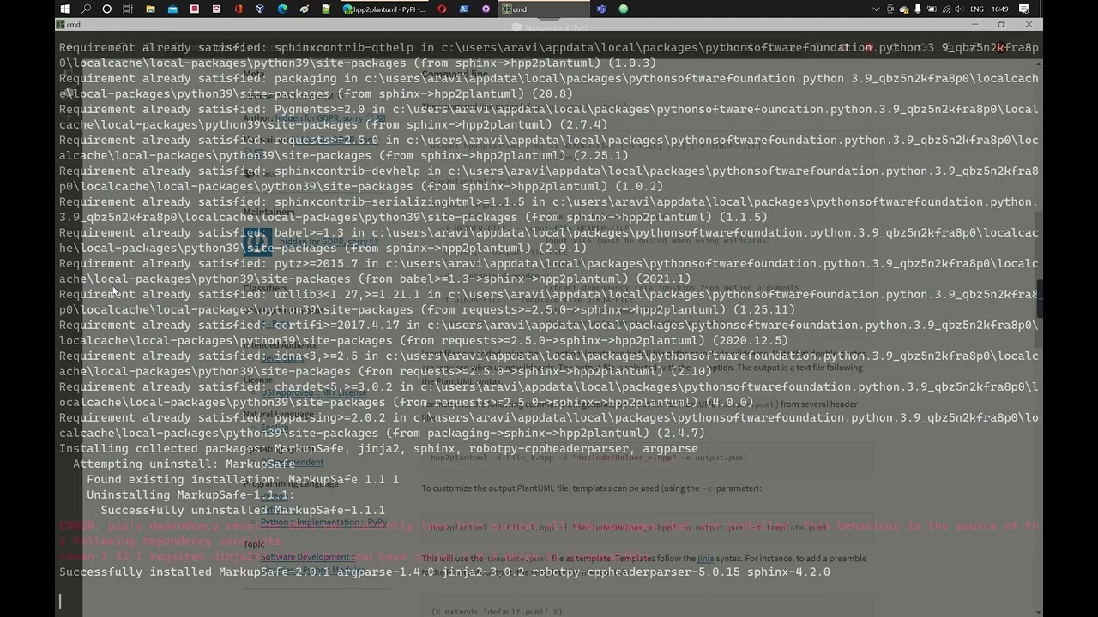Launch Cortana circle icon
This screenshot has height=617, width=1098.
[107, 9]
